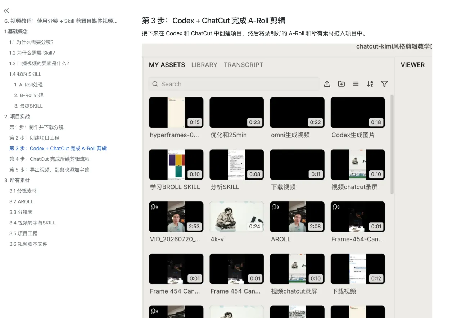Go to 1.1 为什么需要分镜?
The height and width of the screenshot is (318, 475).
coord(31,42)
